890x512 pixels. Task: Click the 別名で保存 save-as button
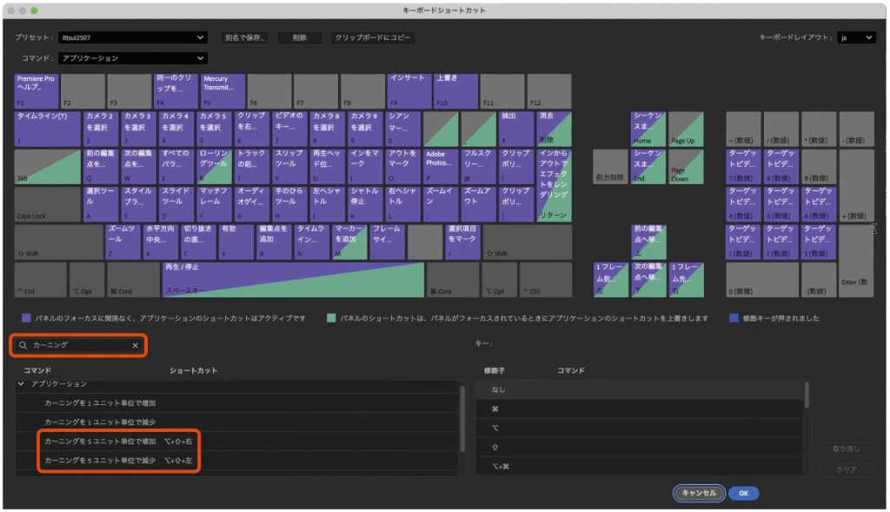tap(243, 38)
